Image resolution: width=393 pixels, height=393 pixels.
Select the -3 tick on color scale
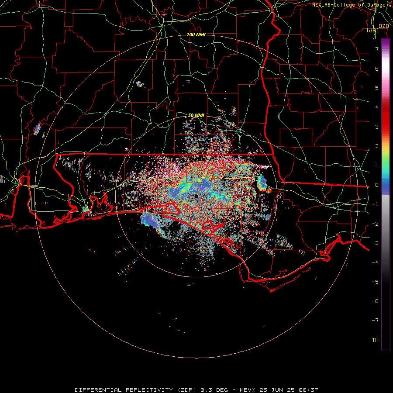(x=375, y=243)
